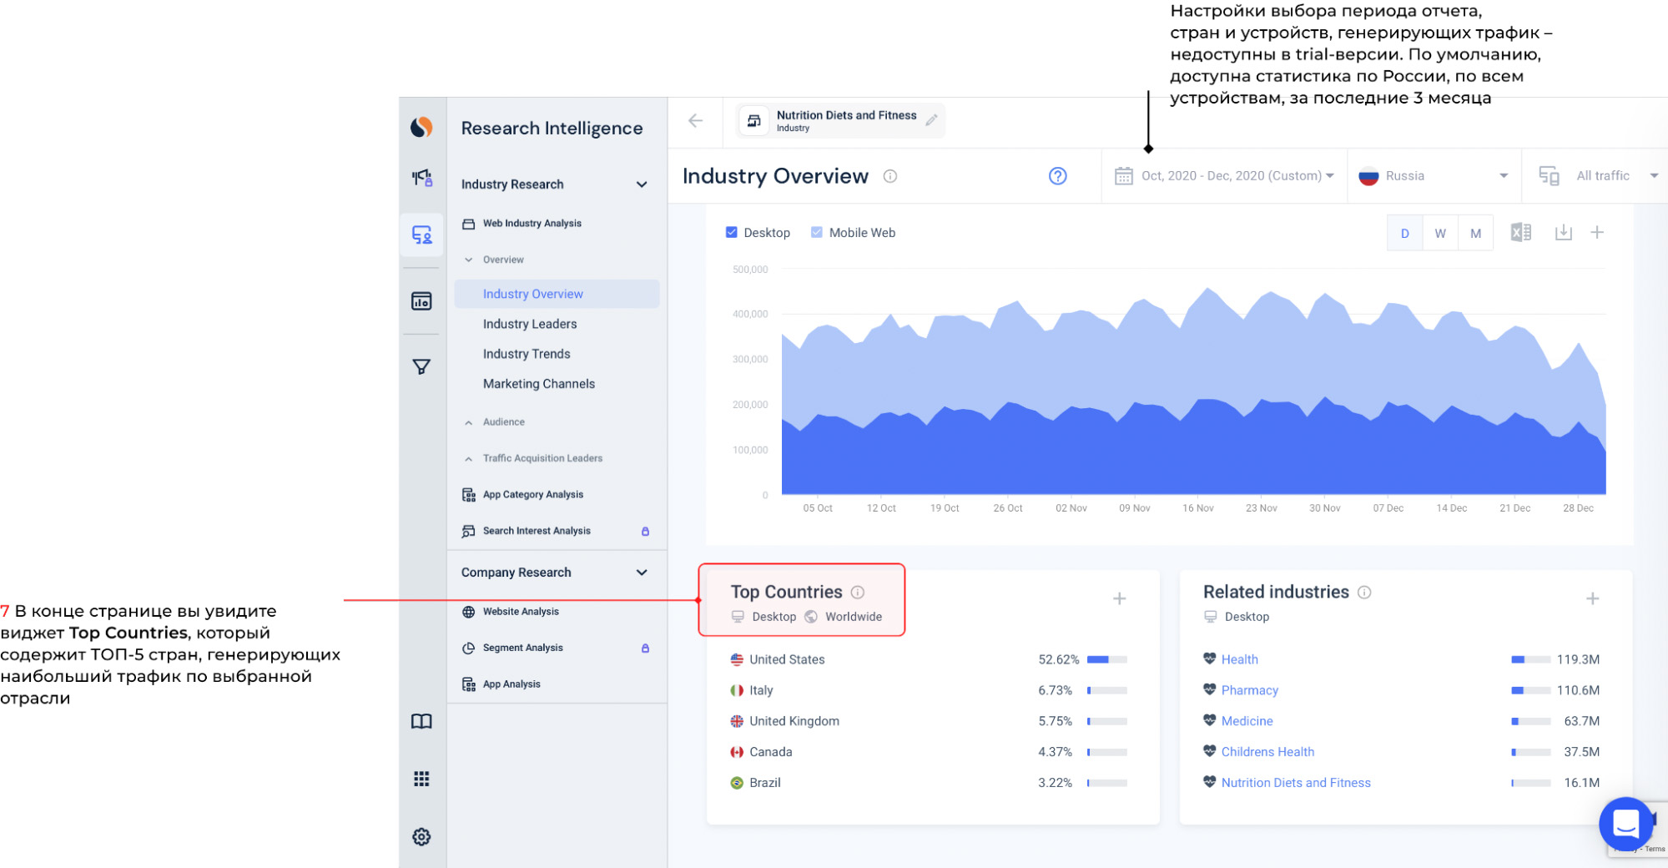Open the settings gear icon
The height and width of the screenshot is (868, 1668).
(421, 836)
